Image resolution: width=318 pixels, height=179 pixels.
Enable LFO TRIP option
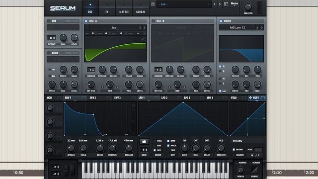(168, 150)
